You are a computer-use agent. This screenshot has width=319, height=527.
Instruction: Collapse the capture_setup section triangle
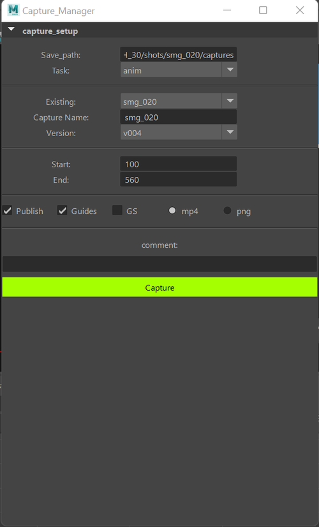[11, 29]
